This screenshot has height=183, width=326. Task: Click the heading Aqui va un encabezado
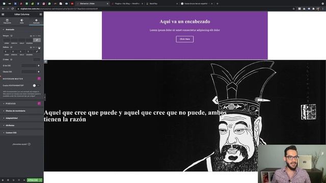pos(184,21)
